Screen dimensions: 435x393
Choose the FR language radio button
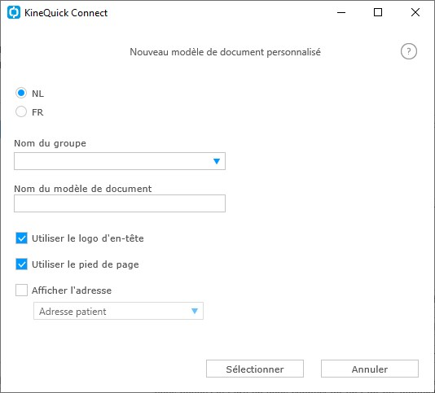21,111
